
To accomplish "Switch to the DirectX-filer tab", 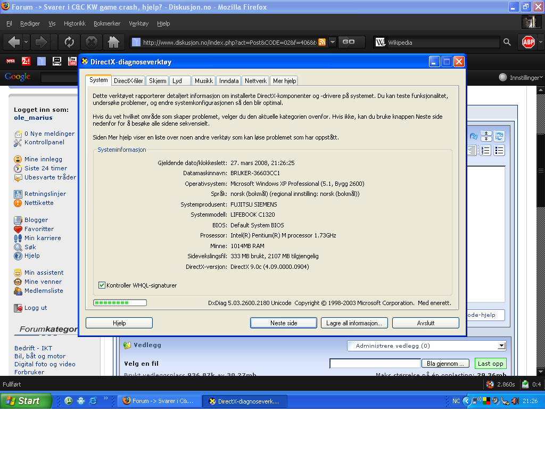I will click(128, 81).
